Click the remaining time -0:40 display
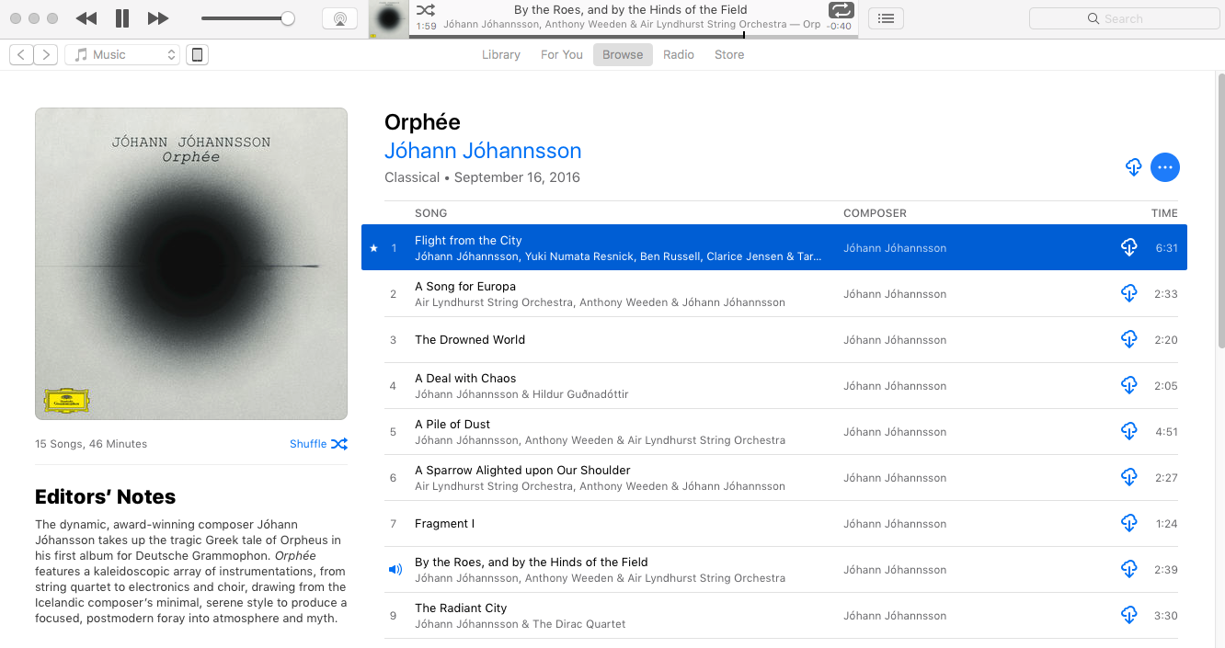The width and height of the screenshot is (1225, 648). 839,26
